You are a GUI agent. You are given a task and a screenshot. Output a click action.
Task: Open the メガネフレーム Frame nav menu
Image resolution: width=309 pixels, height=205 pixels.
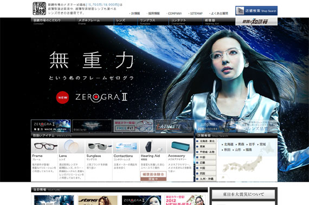pos(95,22)
